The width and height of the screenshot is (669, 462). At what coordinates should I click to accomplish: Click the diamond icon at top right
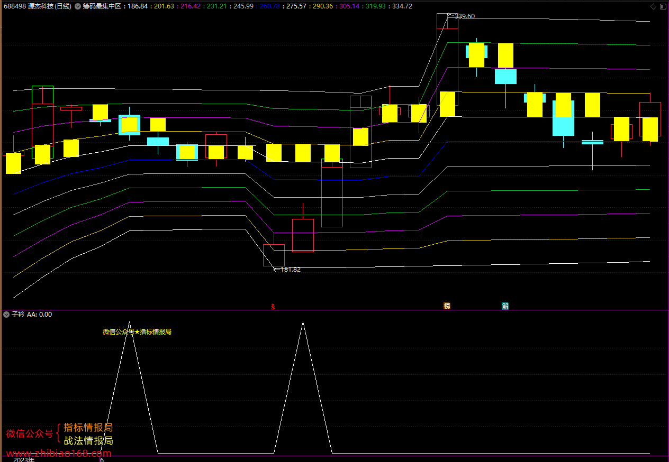pyautogui.click(x=653, y=6)
